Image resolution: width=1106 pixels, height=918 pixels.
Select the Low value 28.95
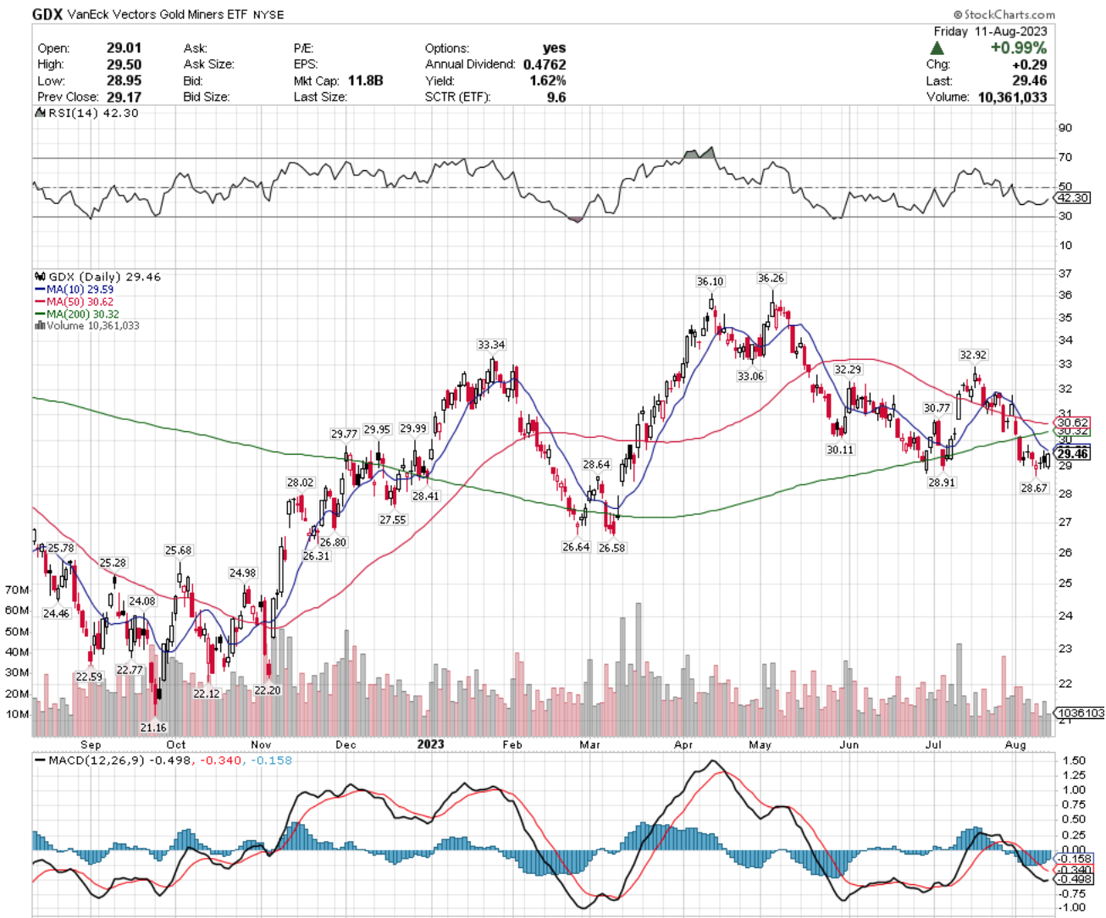click(124, 80)
